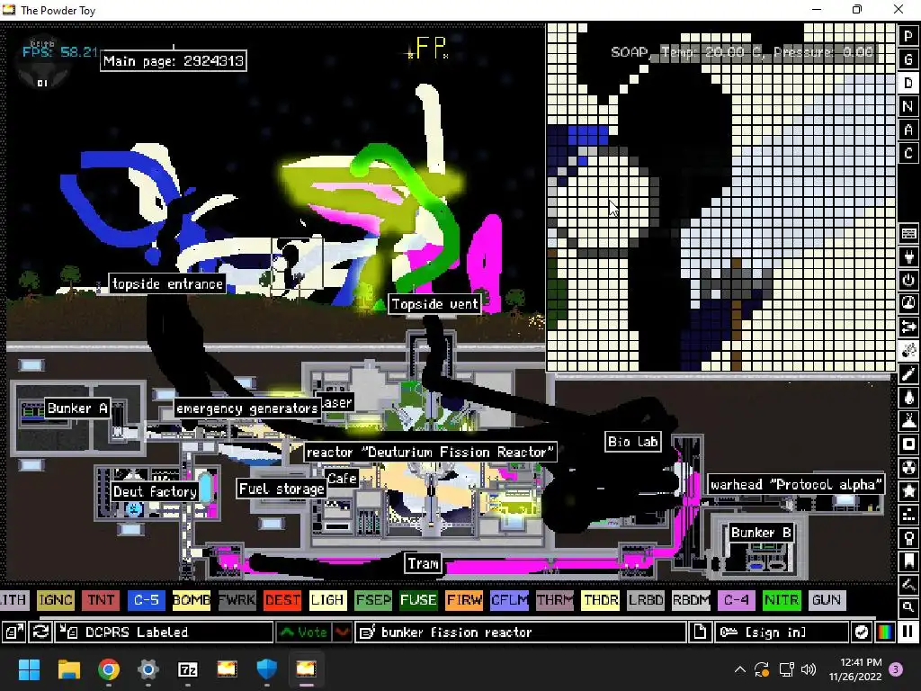
Task: Open File Explorer from taskbar
Action: pyautogui.click(x=68, y=669)
